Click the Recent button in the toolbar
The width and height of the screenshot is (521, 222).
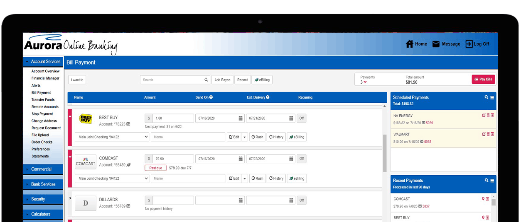coord(243,80)
